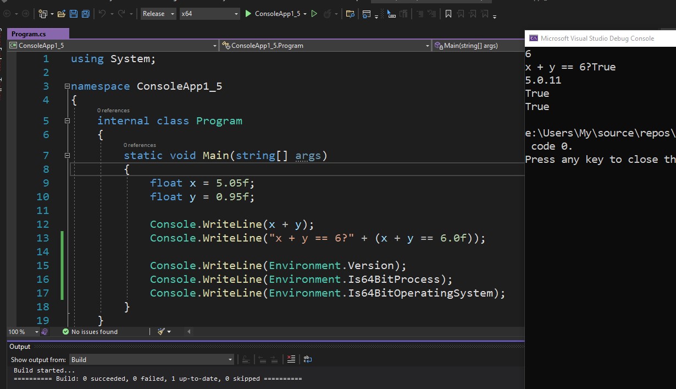Open the Show output from Build dropdown
676x389 pixels.
[x=152, y=359]
